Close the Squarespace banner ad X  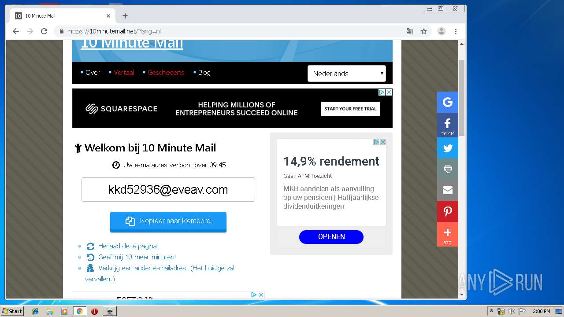[389, 92]
